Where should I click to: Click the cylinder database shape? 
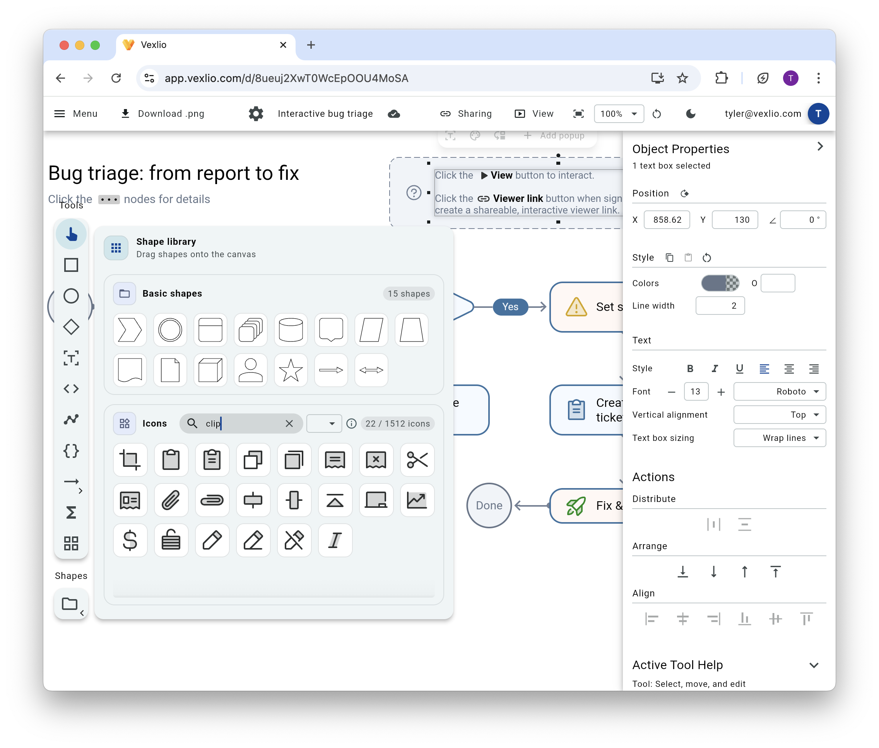click(x=291, y=330)
